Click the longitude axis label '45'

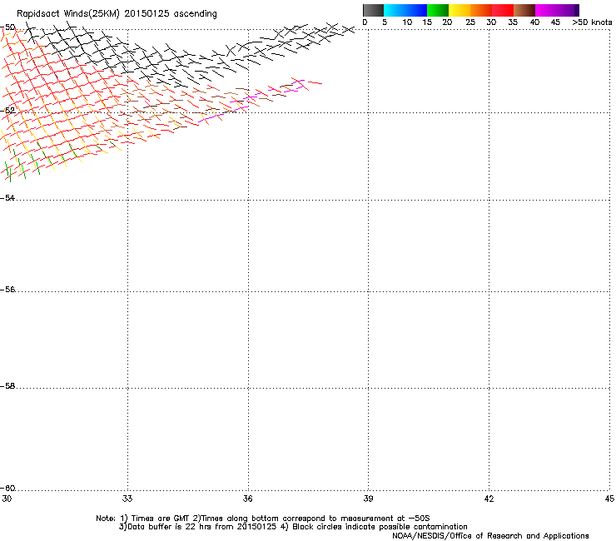point(609,499)
